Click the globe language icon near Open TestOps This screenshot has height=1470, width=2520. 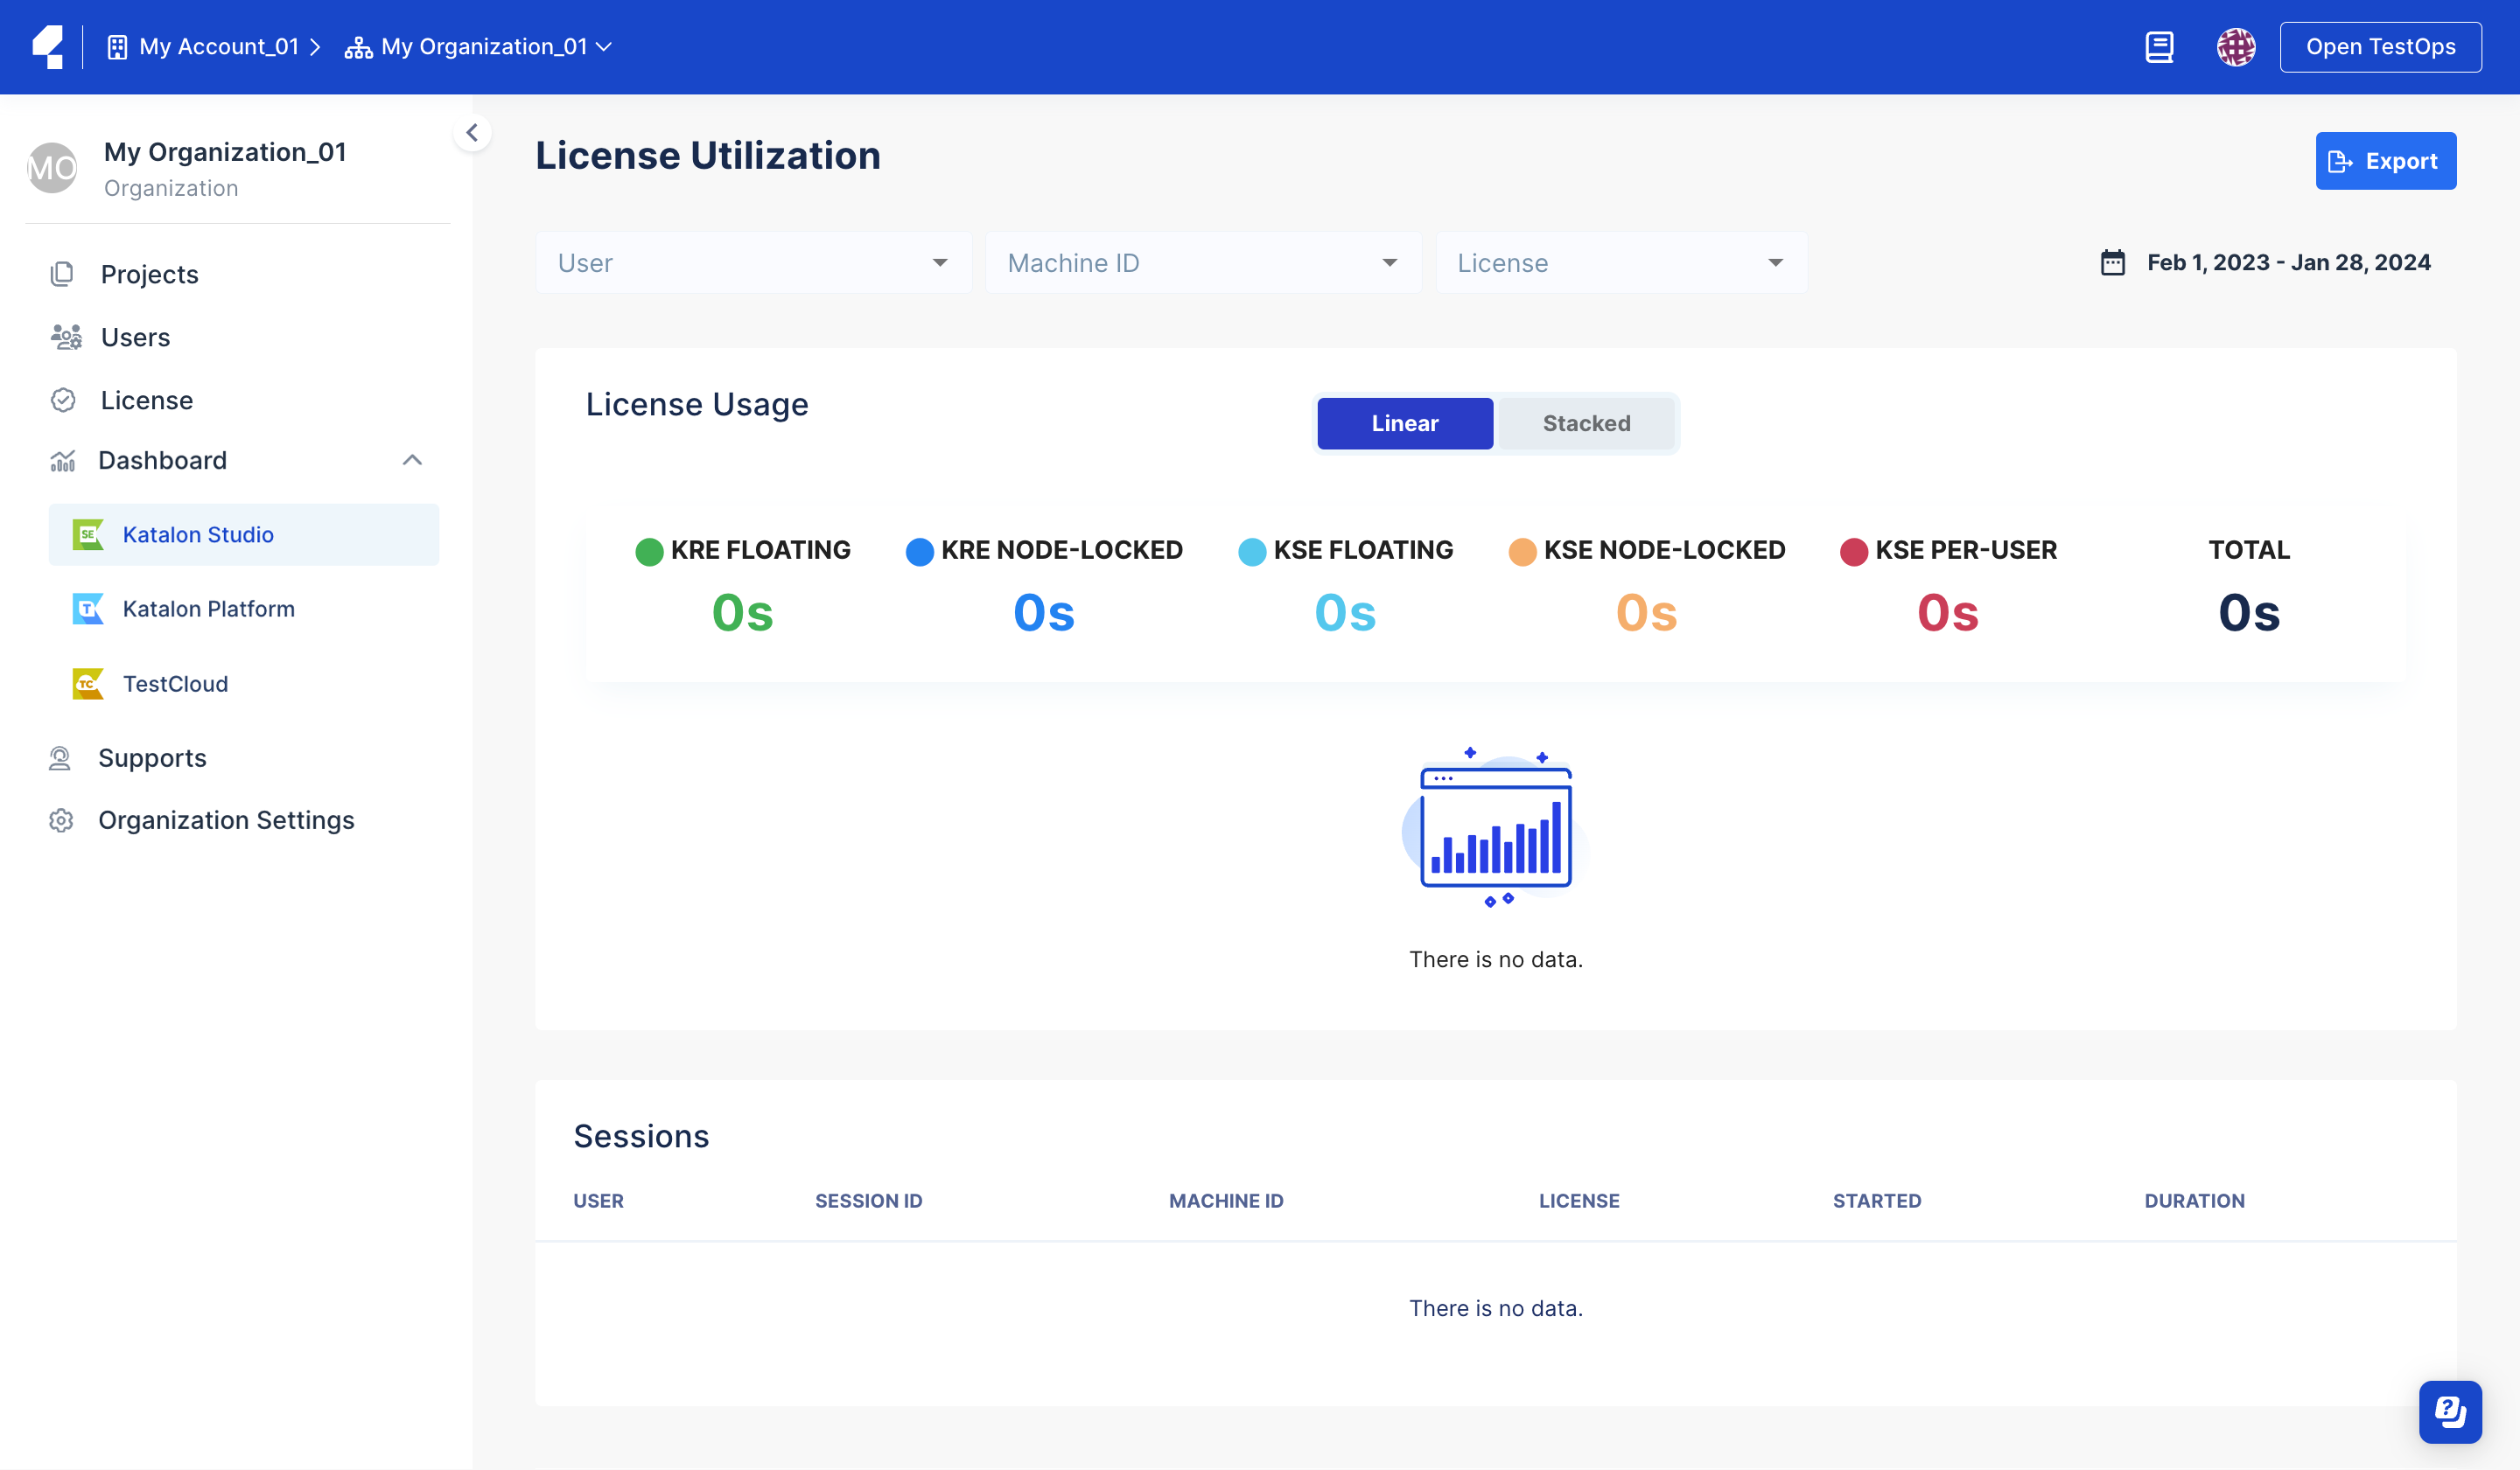coord(2236,46)
